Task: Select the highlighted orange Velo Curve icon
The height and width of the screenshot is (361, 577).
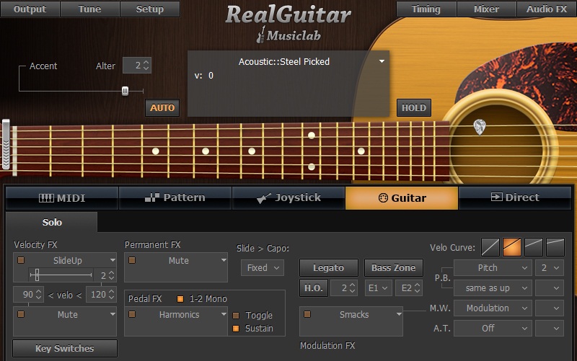Action: tap(512, 247)
